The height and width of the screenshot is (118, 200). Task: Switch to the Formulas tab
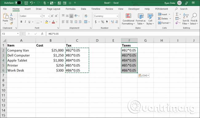coord(71,9)
